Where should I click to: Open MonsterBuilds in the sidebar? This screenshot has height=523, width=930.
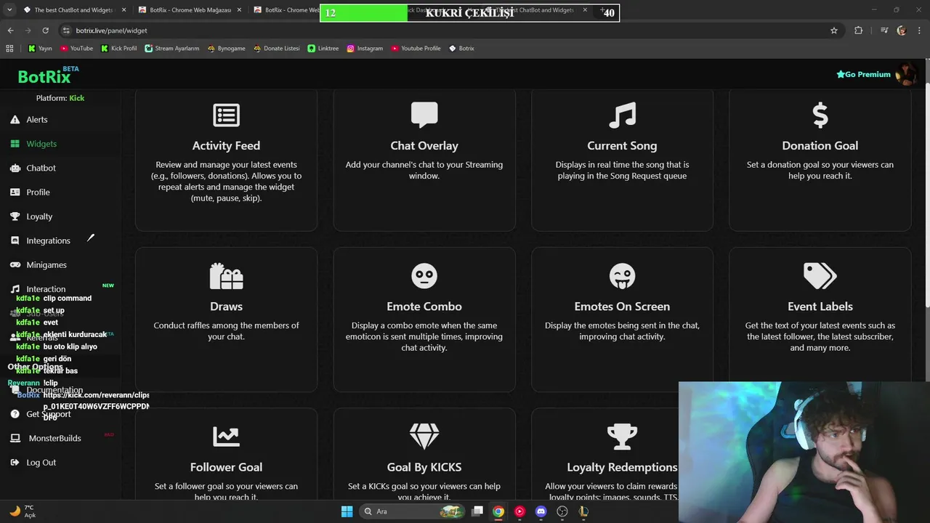54,438
